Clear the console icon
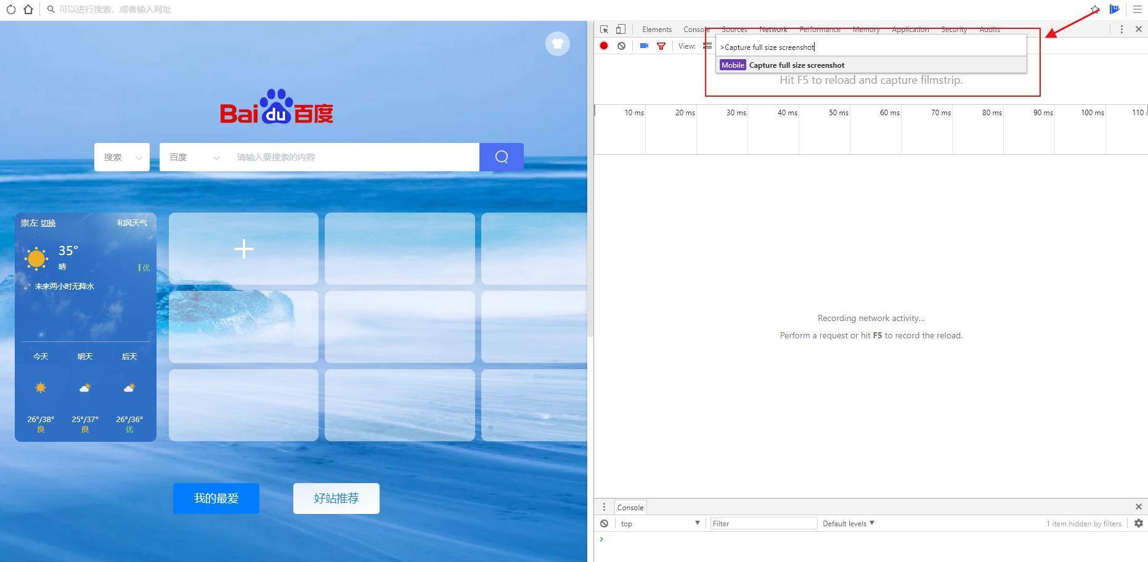Viewport: 1148px width, 562px height. click(604, 523)
